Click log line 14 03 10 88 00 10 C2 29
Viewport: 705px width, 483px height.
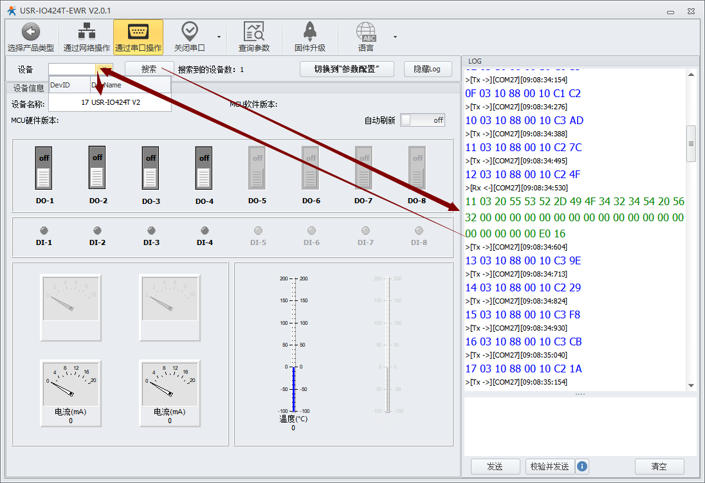point(523,288)
